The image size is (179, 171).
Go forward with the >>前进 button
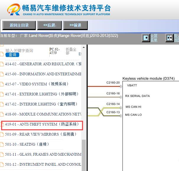coord(75,25)
